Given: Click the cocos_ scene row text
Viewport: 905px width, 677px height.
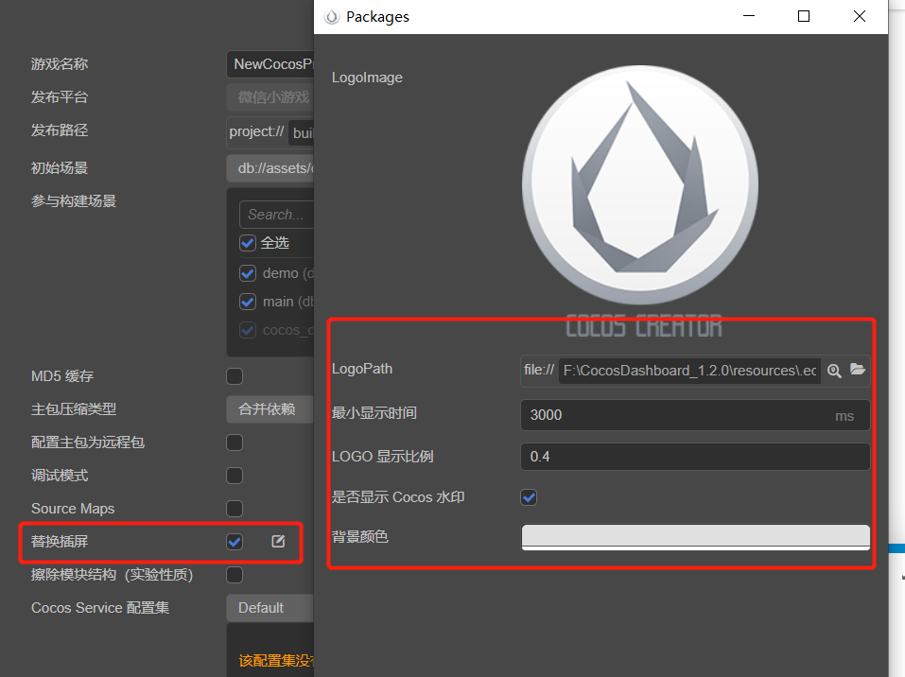Looking at the screenshot, I should click(288, 330).
